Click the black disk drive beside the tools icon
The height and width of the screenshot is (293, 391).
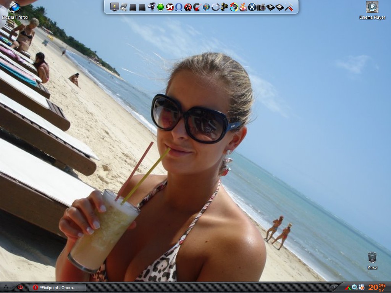click(x=280, y=7)
